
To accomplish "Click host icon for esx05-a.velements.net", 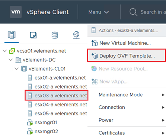I will tap(30, 113).
